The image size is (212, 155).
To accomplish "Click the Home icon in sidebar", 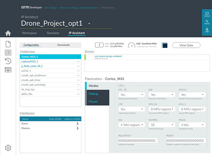I will pos(8,33).
